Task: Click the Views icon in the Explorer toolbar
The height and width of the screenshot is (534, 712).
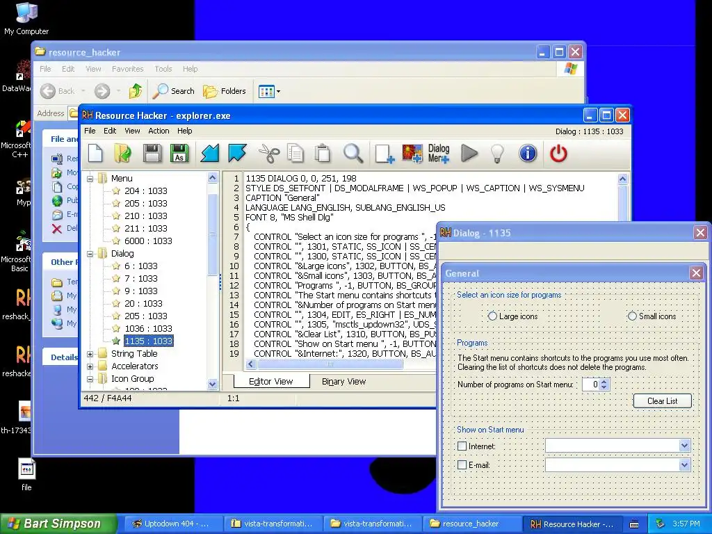Action: pyautogui.click(x=266, y=91)
